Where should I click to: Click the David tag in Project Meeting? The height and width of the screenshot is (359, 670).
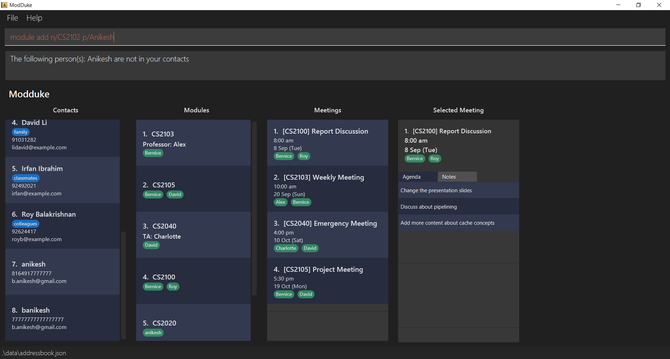[306, 294]
